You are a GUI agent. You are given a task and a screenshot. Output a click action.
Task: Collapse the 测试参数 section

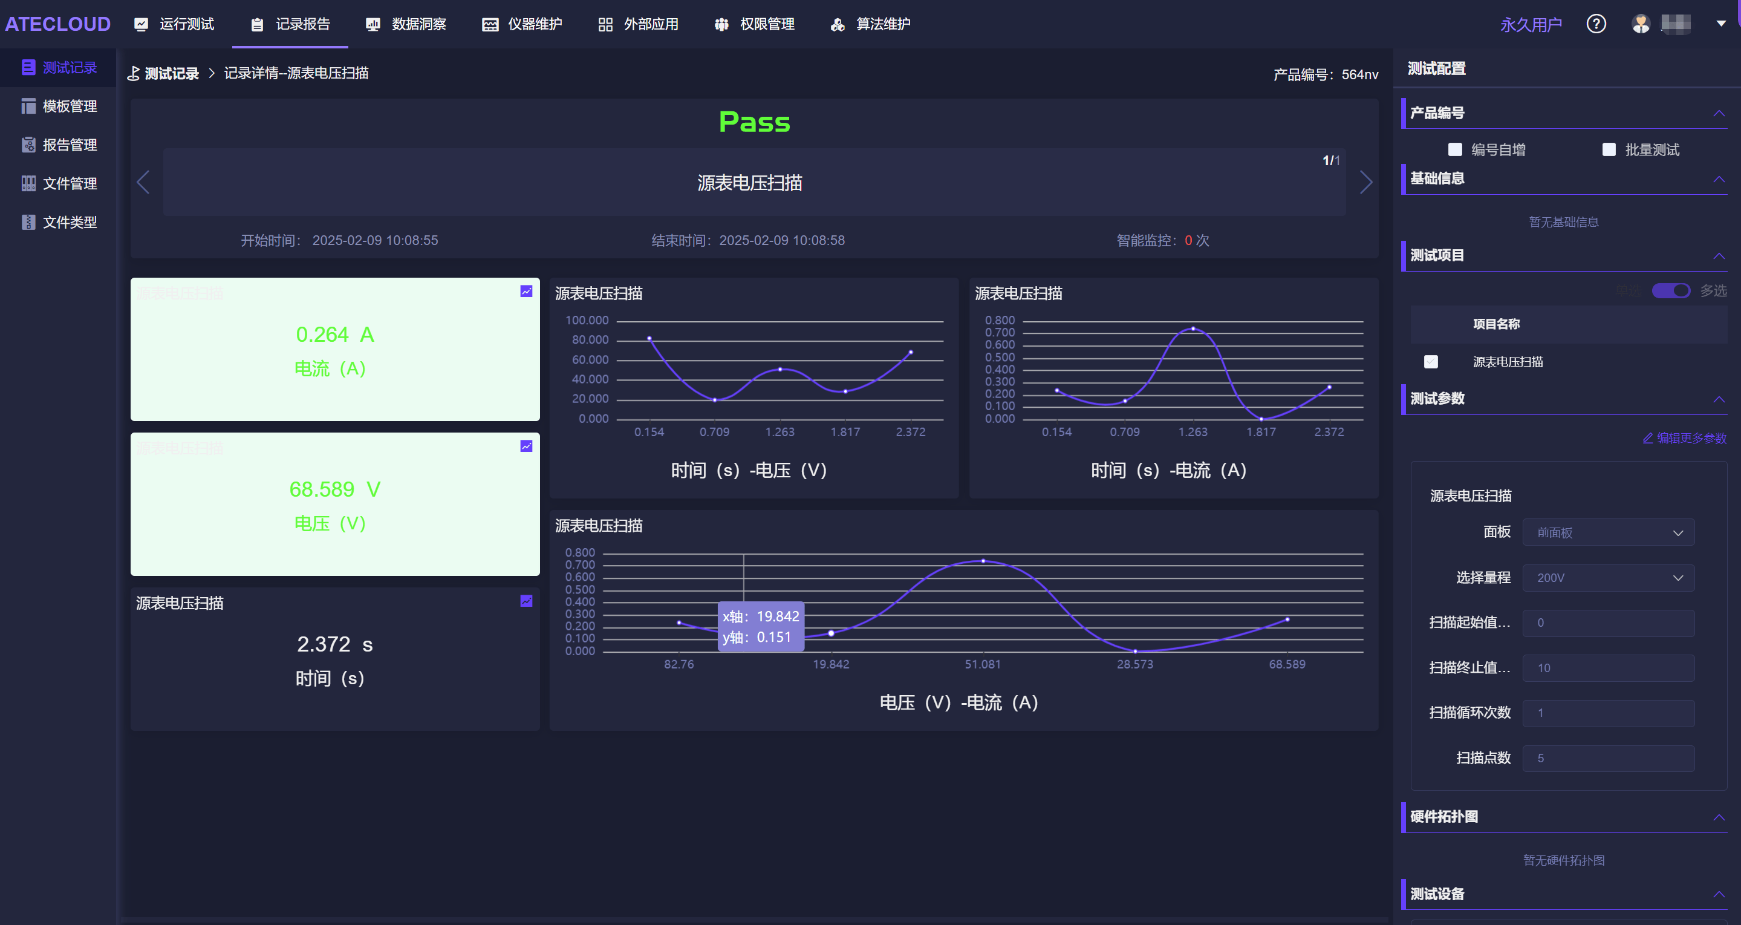pos(1718,399)
